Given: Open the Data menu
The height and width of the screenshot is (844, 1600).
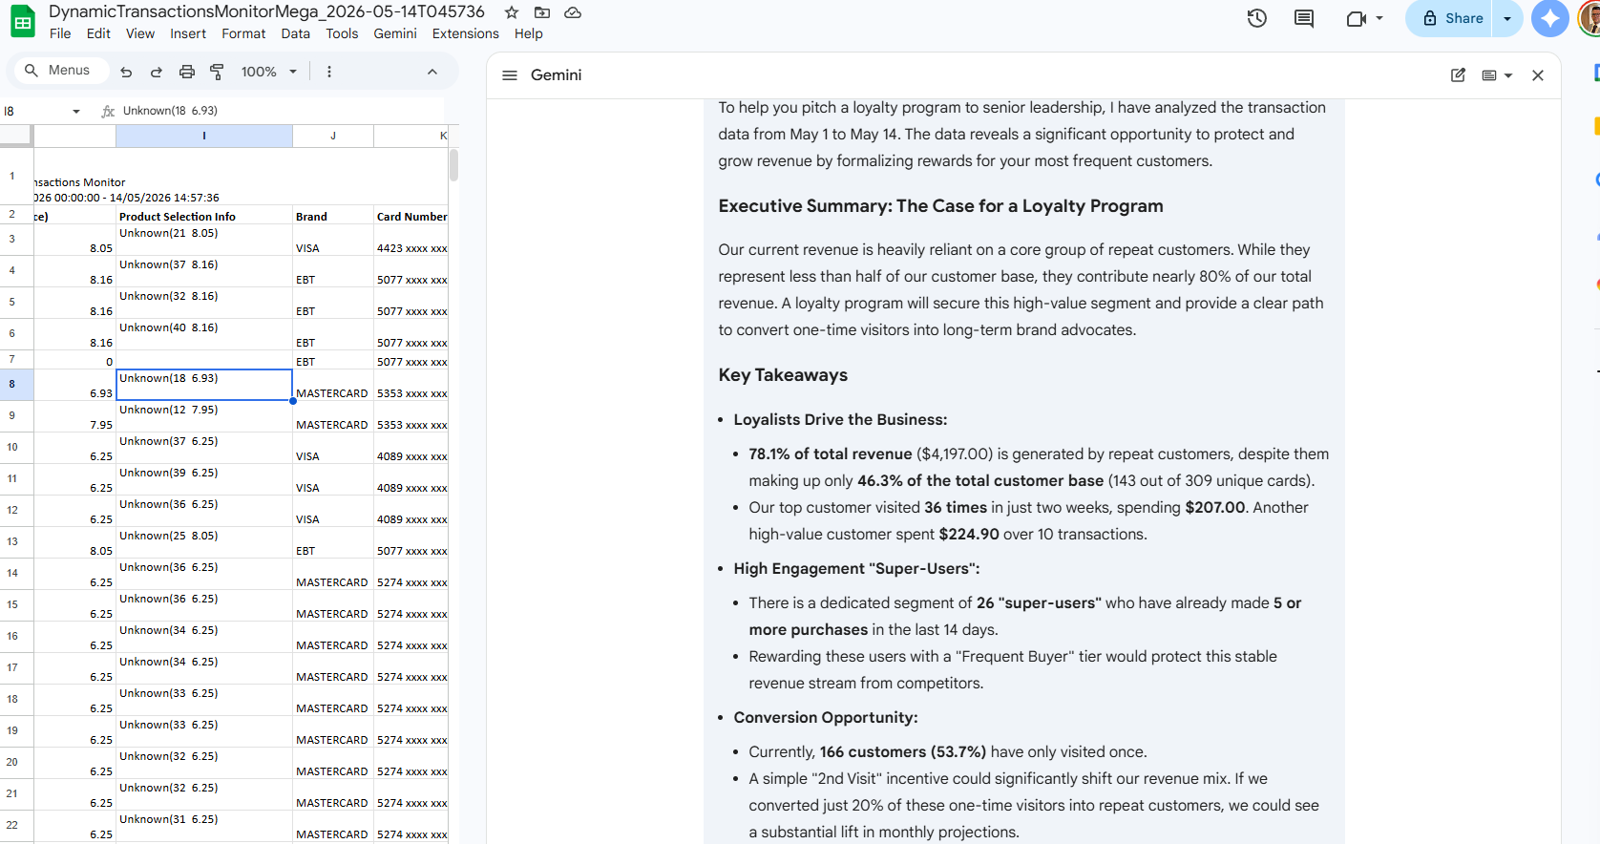Looking at the screenshot, I should (296, 33).
